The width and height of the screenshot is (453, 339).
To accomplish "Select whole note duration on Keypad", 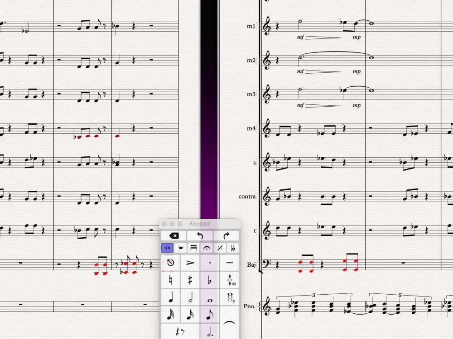I will coord(210,297).
